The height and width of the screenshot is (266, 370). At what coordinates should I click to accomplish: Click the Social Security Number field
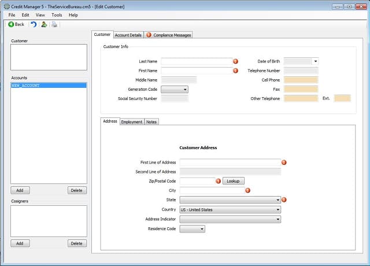(175, 99)
